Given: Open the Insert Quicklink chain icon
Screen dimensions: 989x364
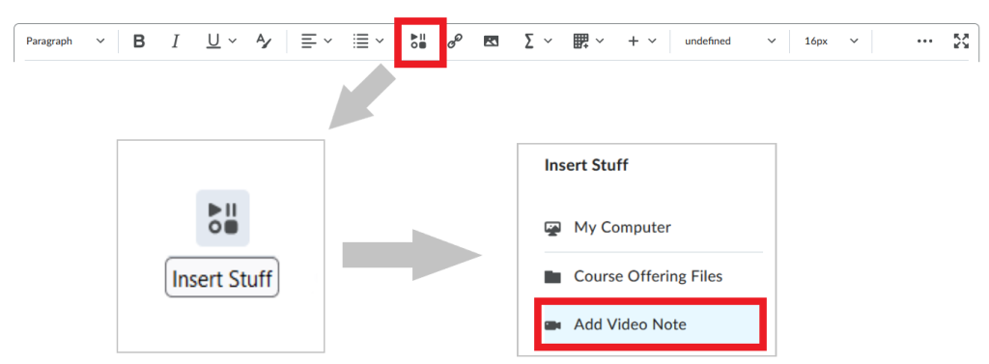Looking at the screenshot, I should click(x=455, y=41).
